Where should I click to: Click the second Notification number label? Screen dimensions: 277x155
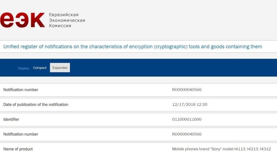click(x=21, y=134)
